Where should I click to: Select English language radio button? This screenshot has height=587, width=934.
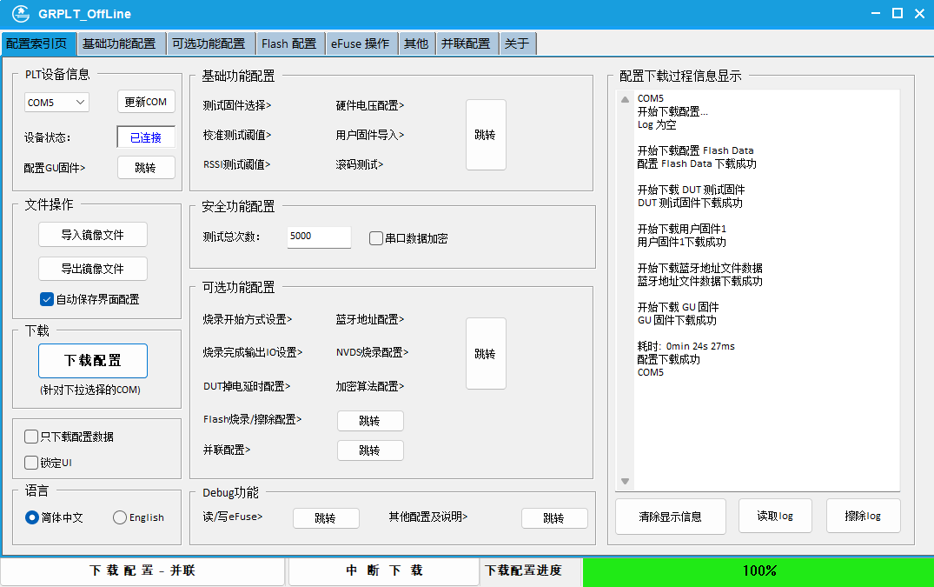pos(120,517)
